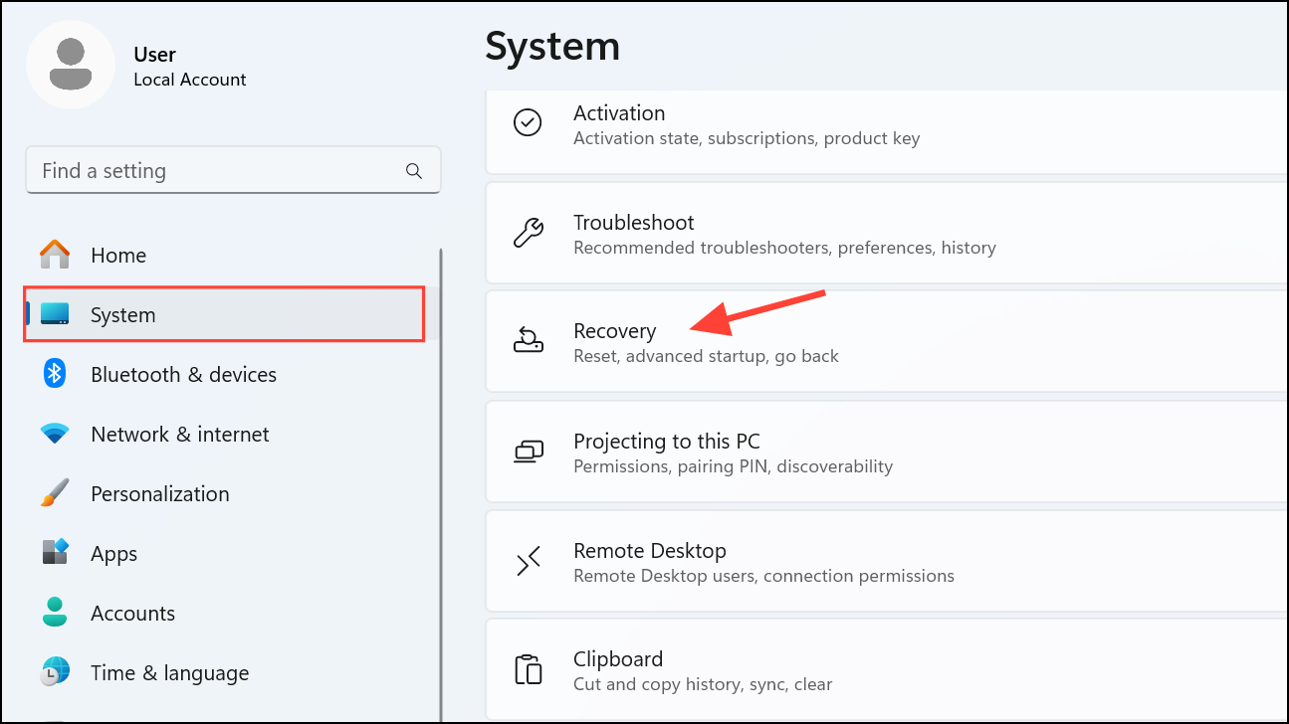Screen dimensions: 1289x724
Task: Click the Projecting to this PC icon
Action: (x=528, y=452)
